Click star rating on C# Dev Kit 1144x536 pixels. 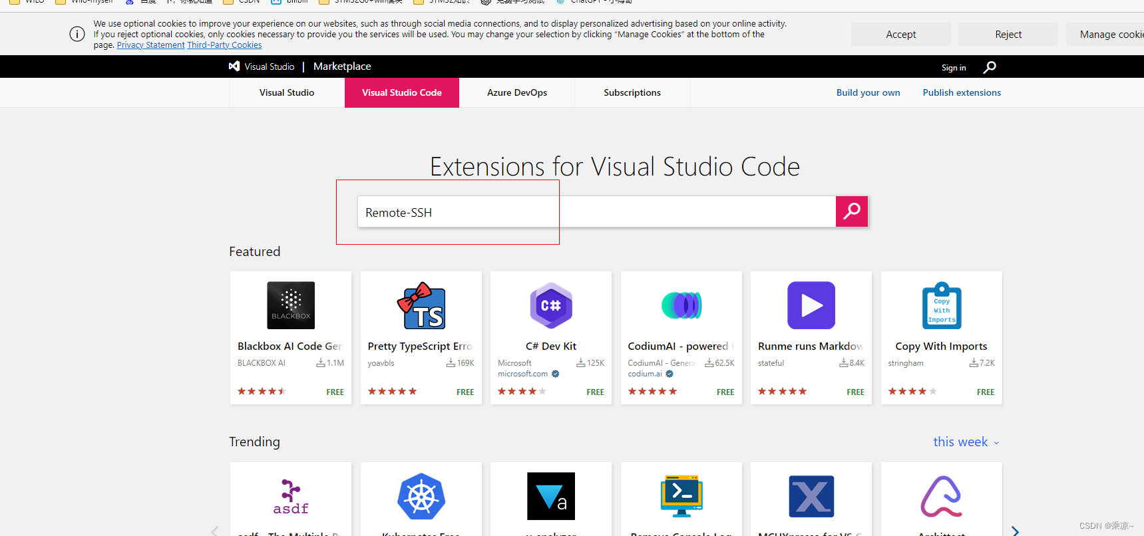click(522, 391)
